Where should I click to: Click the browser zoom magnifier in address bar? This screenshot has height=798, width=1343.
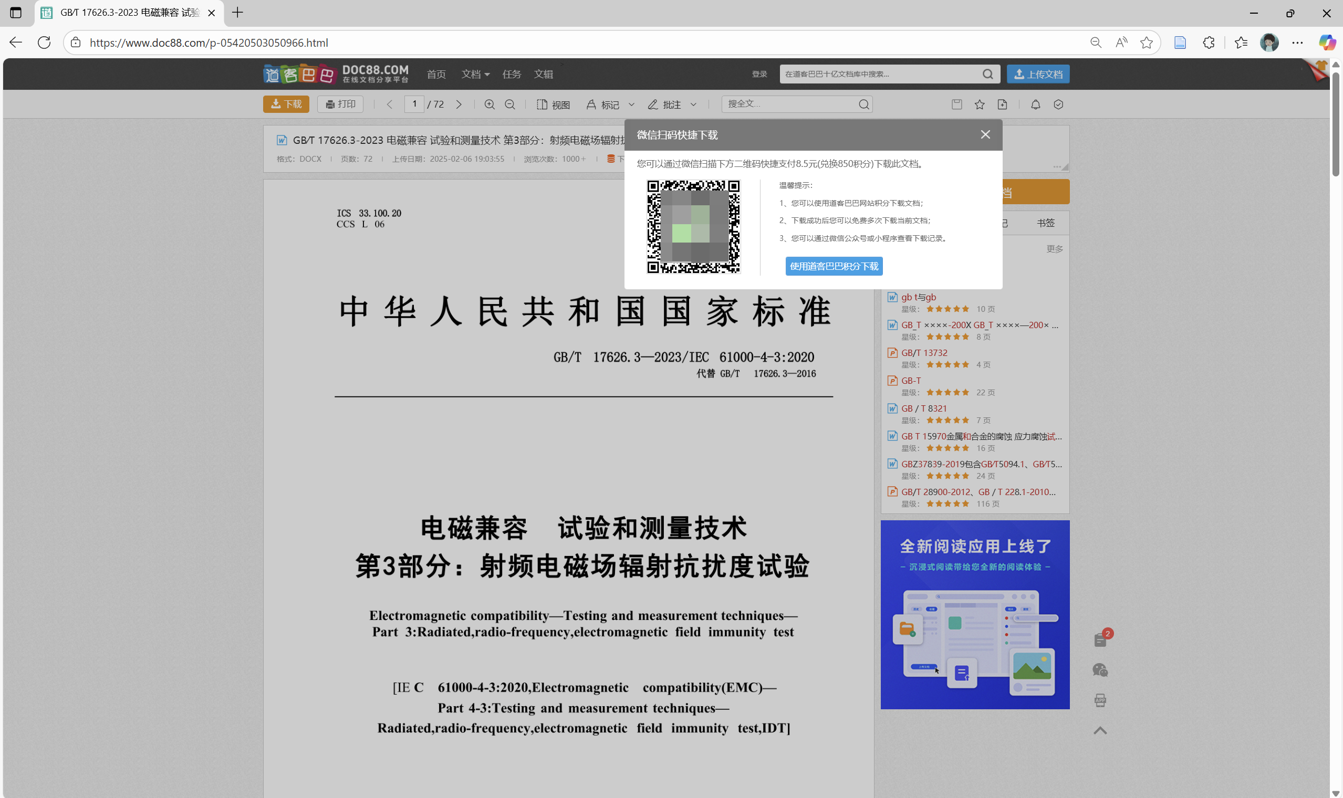1095,43
